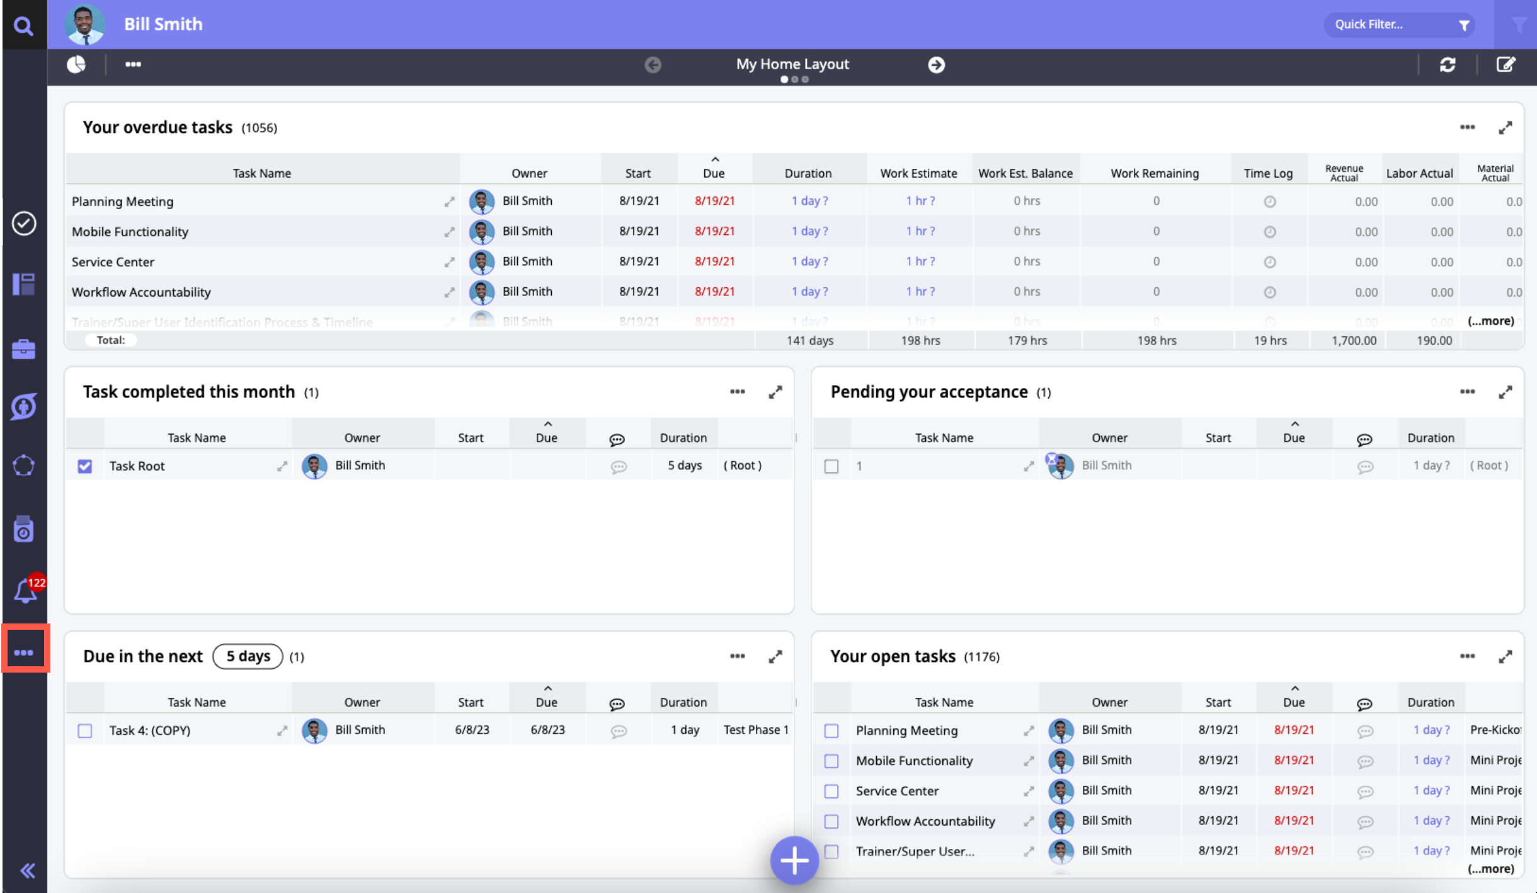The height and width of the screenshot is (893, 1537).
Task: Click the blue plus add button
Action: [x=794, y=860]
